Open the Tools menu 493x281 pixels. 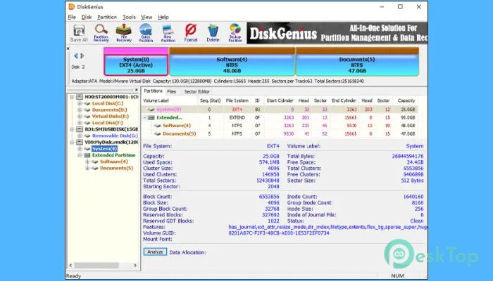pyautogui.click(x=129, y=18)
